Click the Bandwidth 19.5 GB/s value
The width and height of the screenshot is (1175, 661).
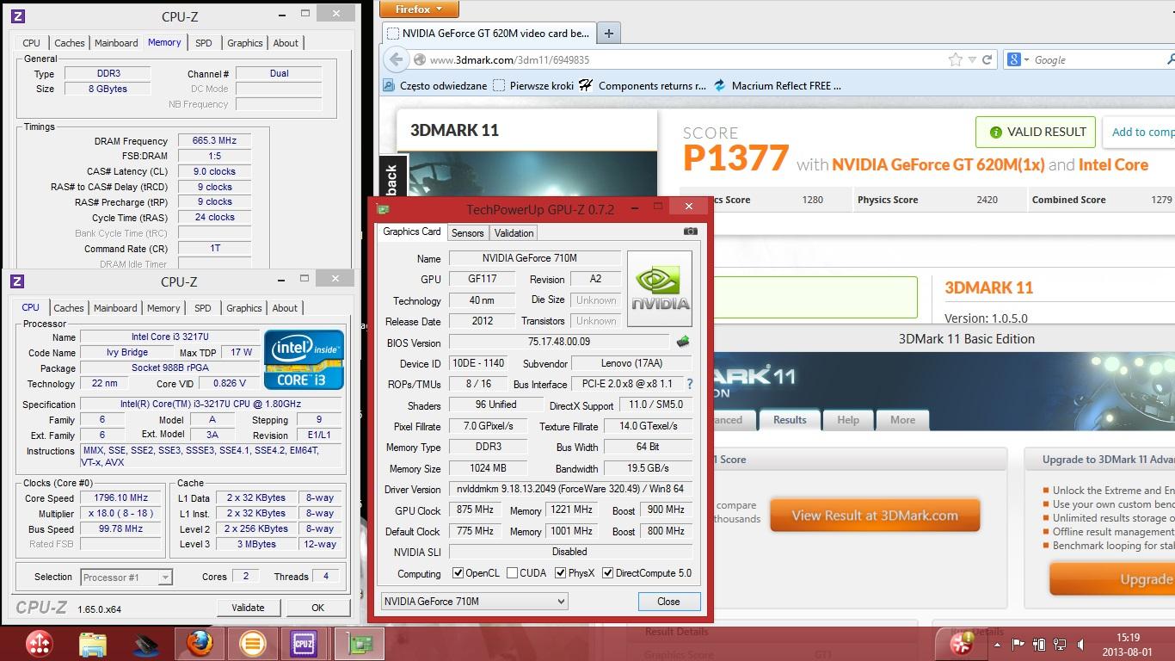click(x=648, y=468)
